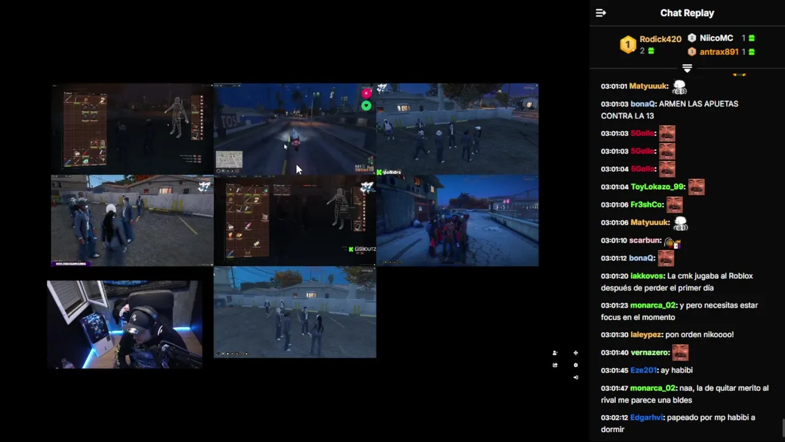Open user scarbun in chat
Viewport: 785px width, 442px height.
(x=646, y=241)
